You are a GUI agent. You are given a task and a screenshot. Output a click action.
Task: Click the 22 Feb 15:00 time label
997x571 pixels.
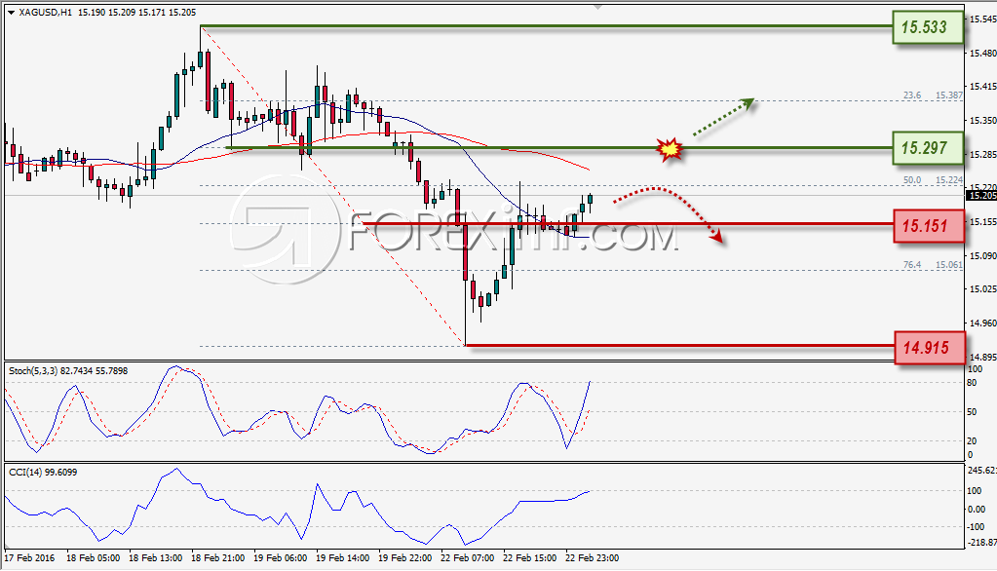pyautogui.click(x=529, y=558)
